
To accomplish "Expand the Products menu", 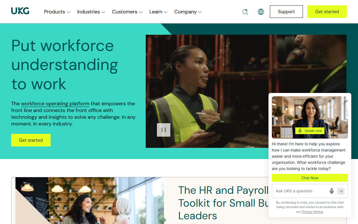I will (x=57, y=12).
